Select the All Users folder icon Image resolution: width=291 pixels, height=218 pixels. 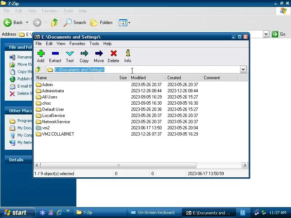[x=39, y=97]
